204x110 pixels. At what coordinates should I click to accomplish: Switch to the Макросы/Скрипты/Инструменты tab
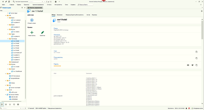click(75, 15)
